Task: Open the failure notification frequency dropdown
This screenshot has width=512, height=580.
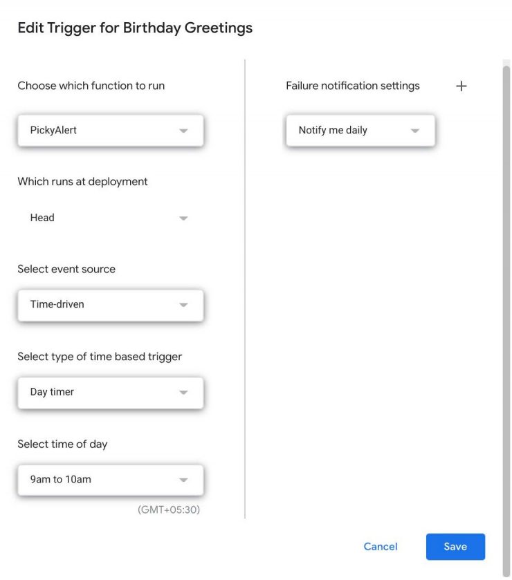Action: tap(359, 130)
